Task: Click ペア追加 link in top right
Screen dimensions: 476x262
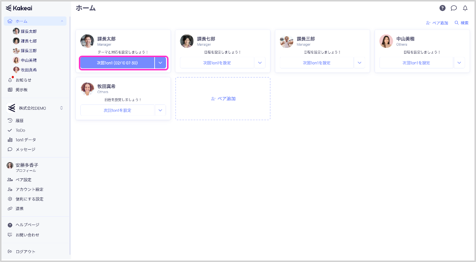Action: tap(437, 23)
